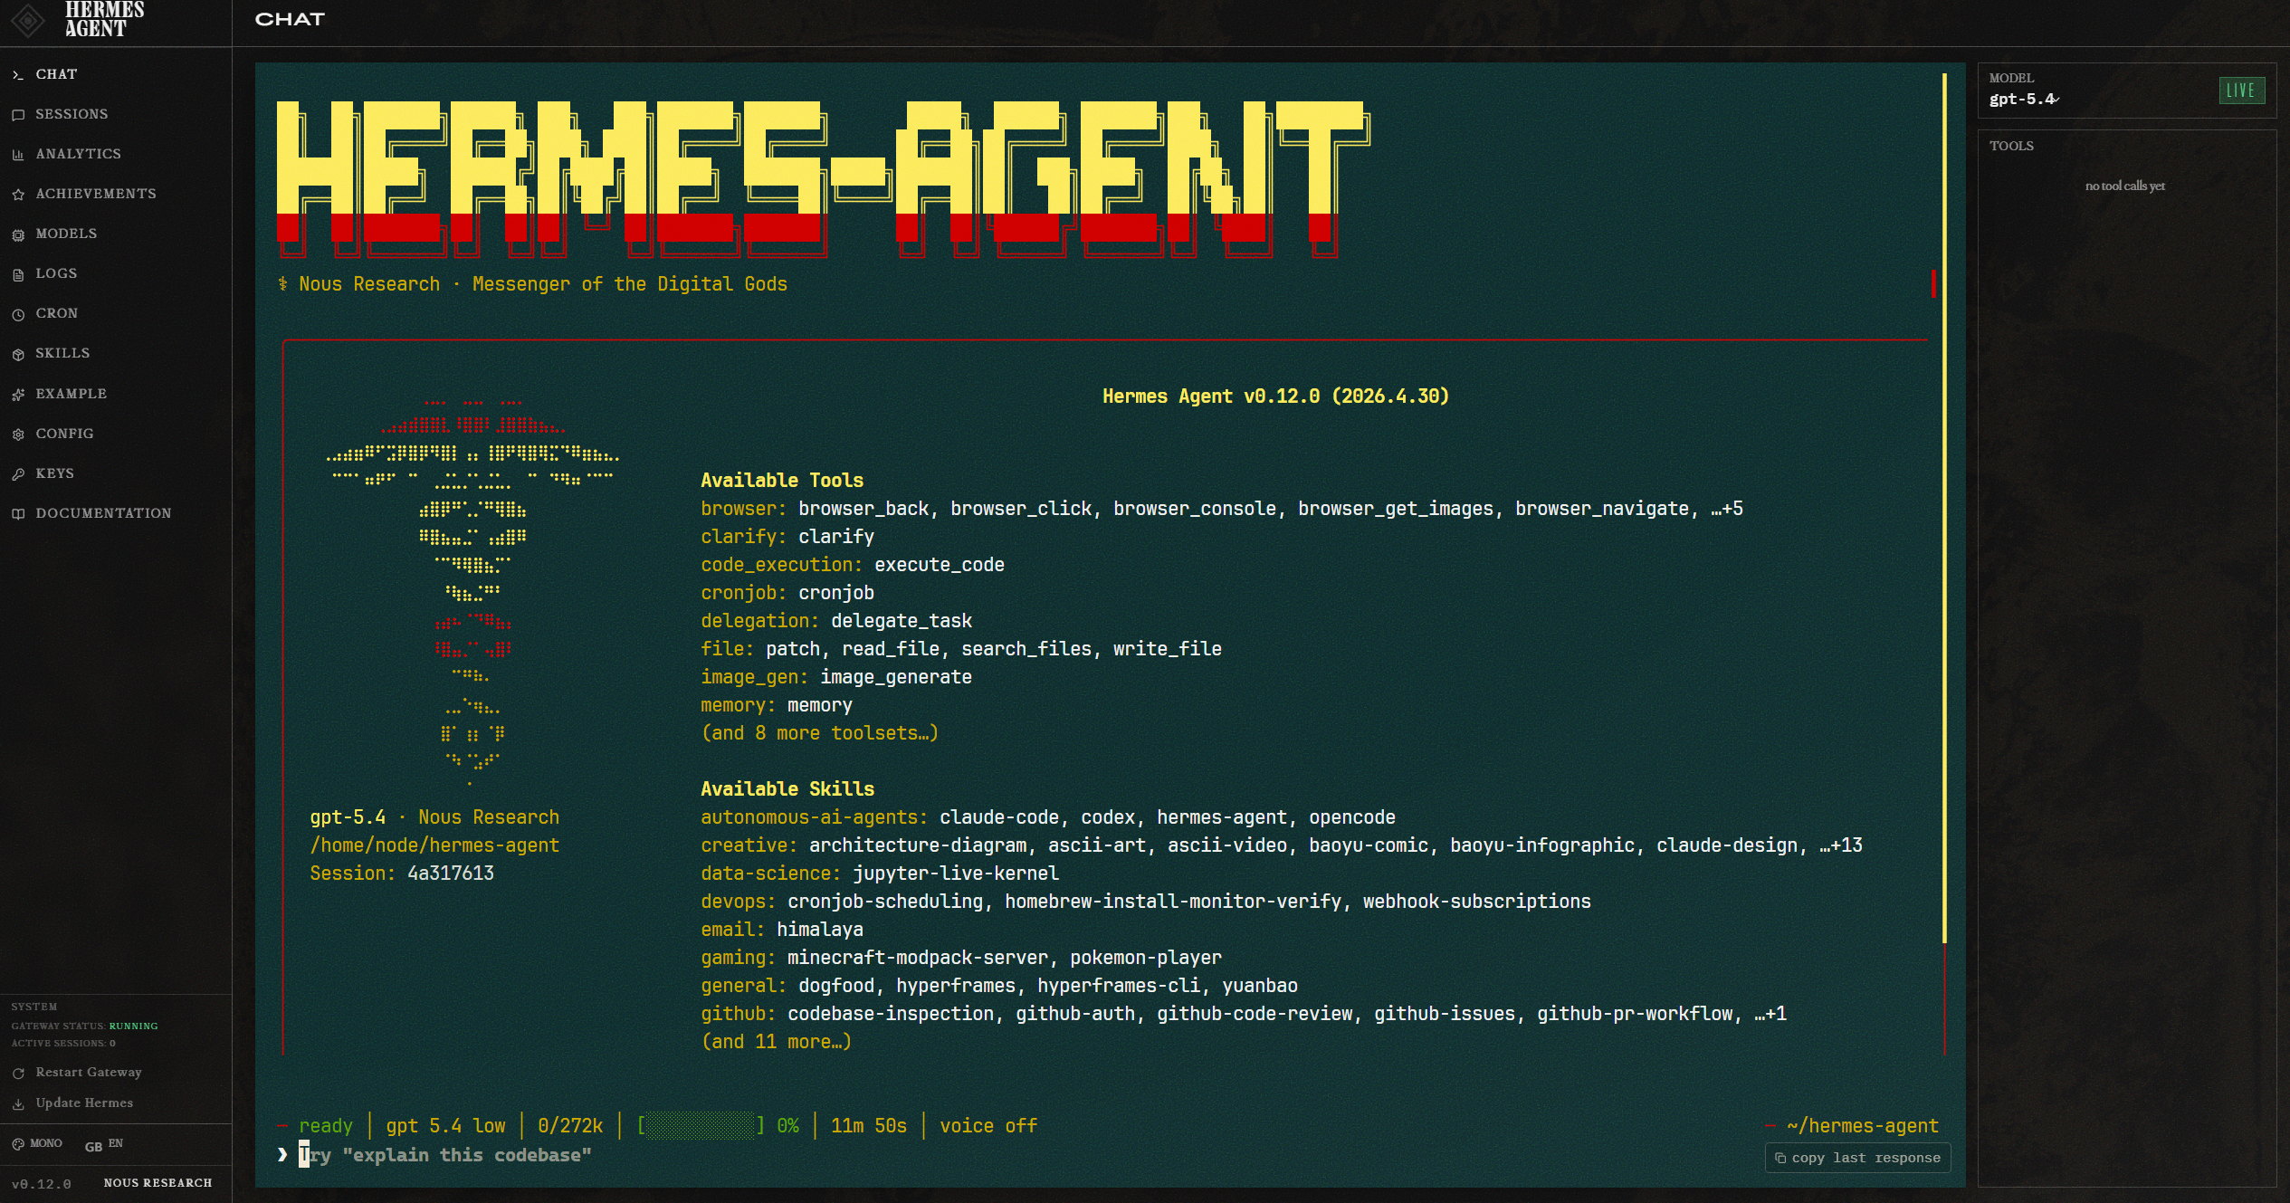Open Logs via its document icon

coord(18,274)
